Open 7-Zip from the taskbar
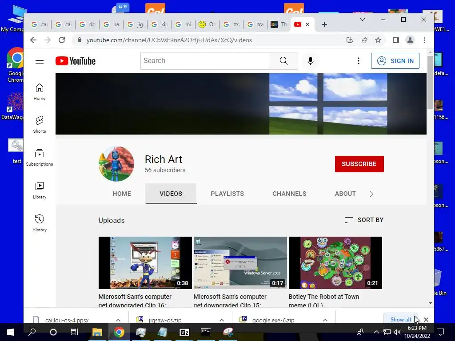 coord(184,332)
